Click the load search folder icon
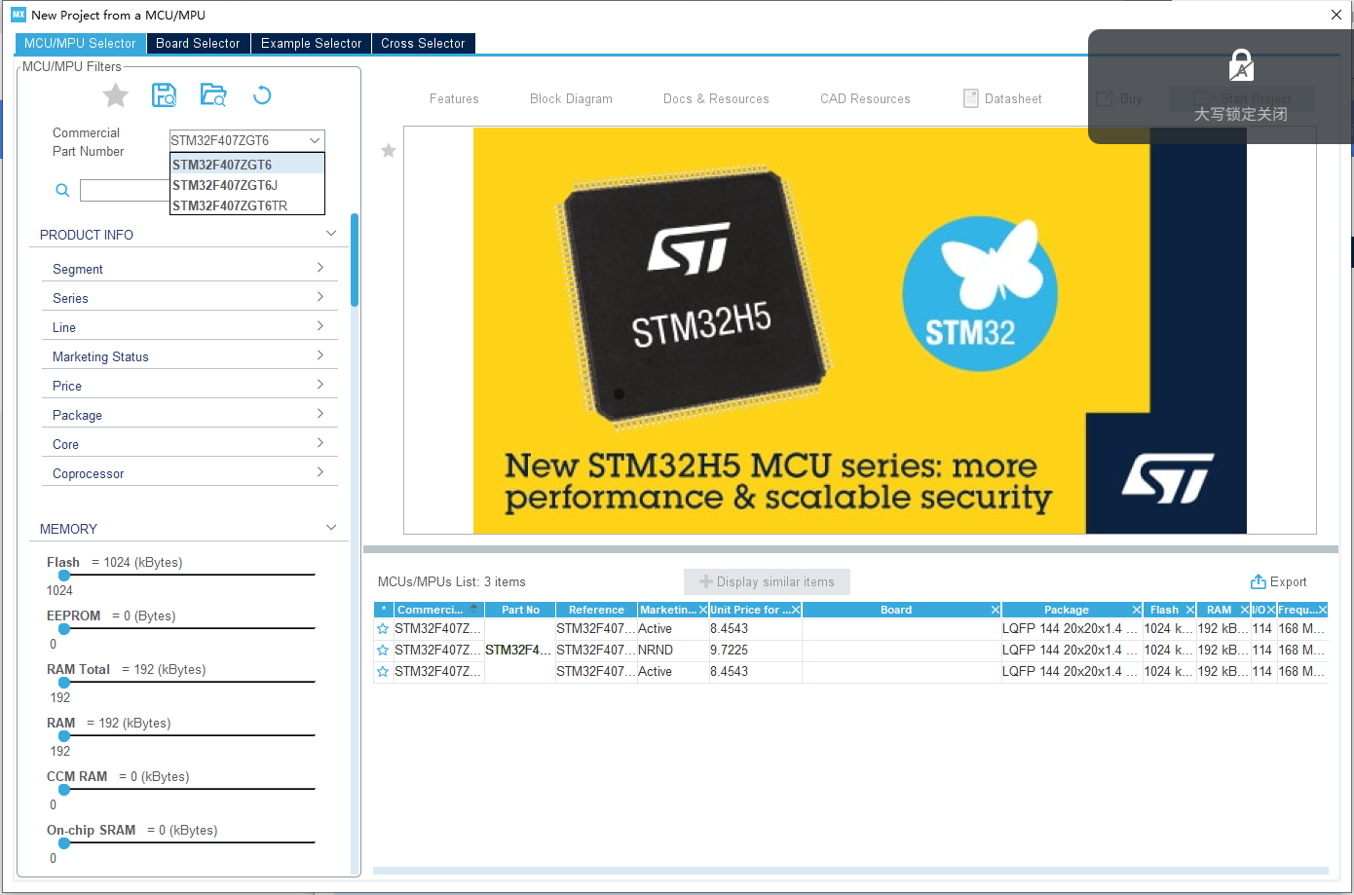 (213, 94)
